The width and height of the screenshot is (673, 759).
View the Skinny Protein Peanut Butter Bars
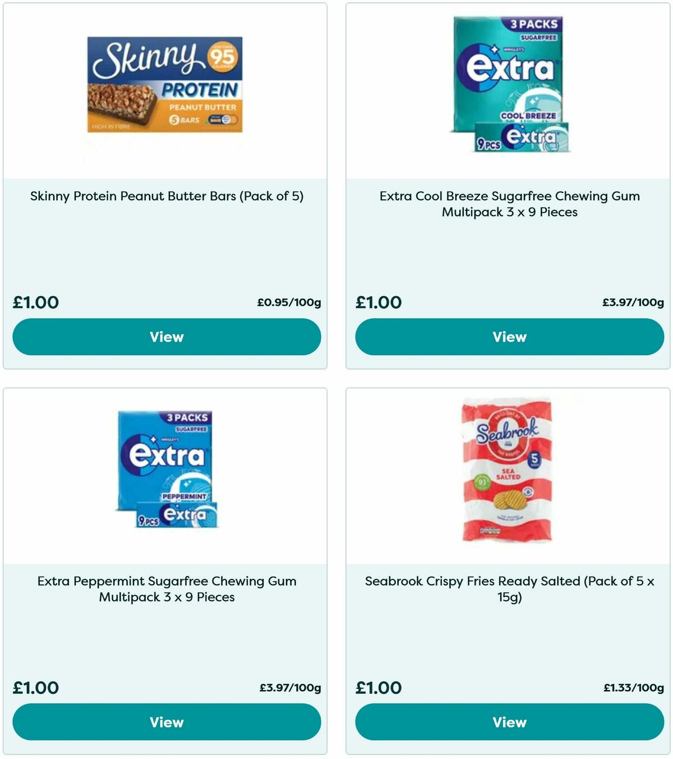coord(167,337)
